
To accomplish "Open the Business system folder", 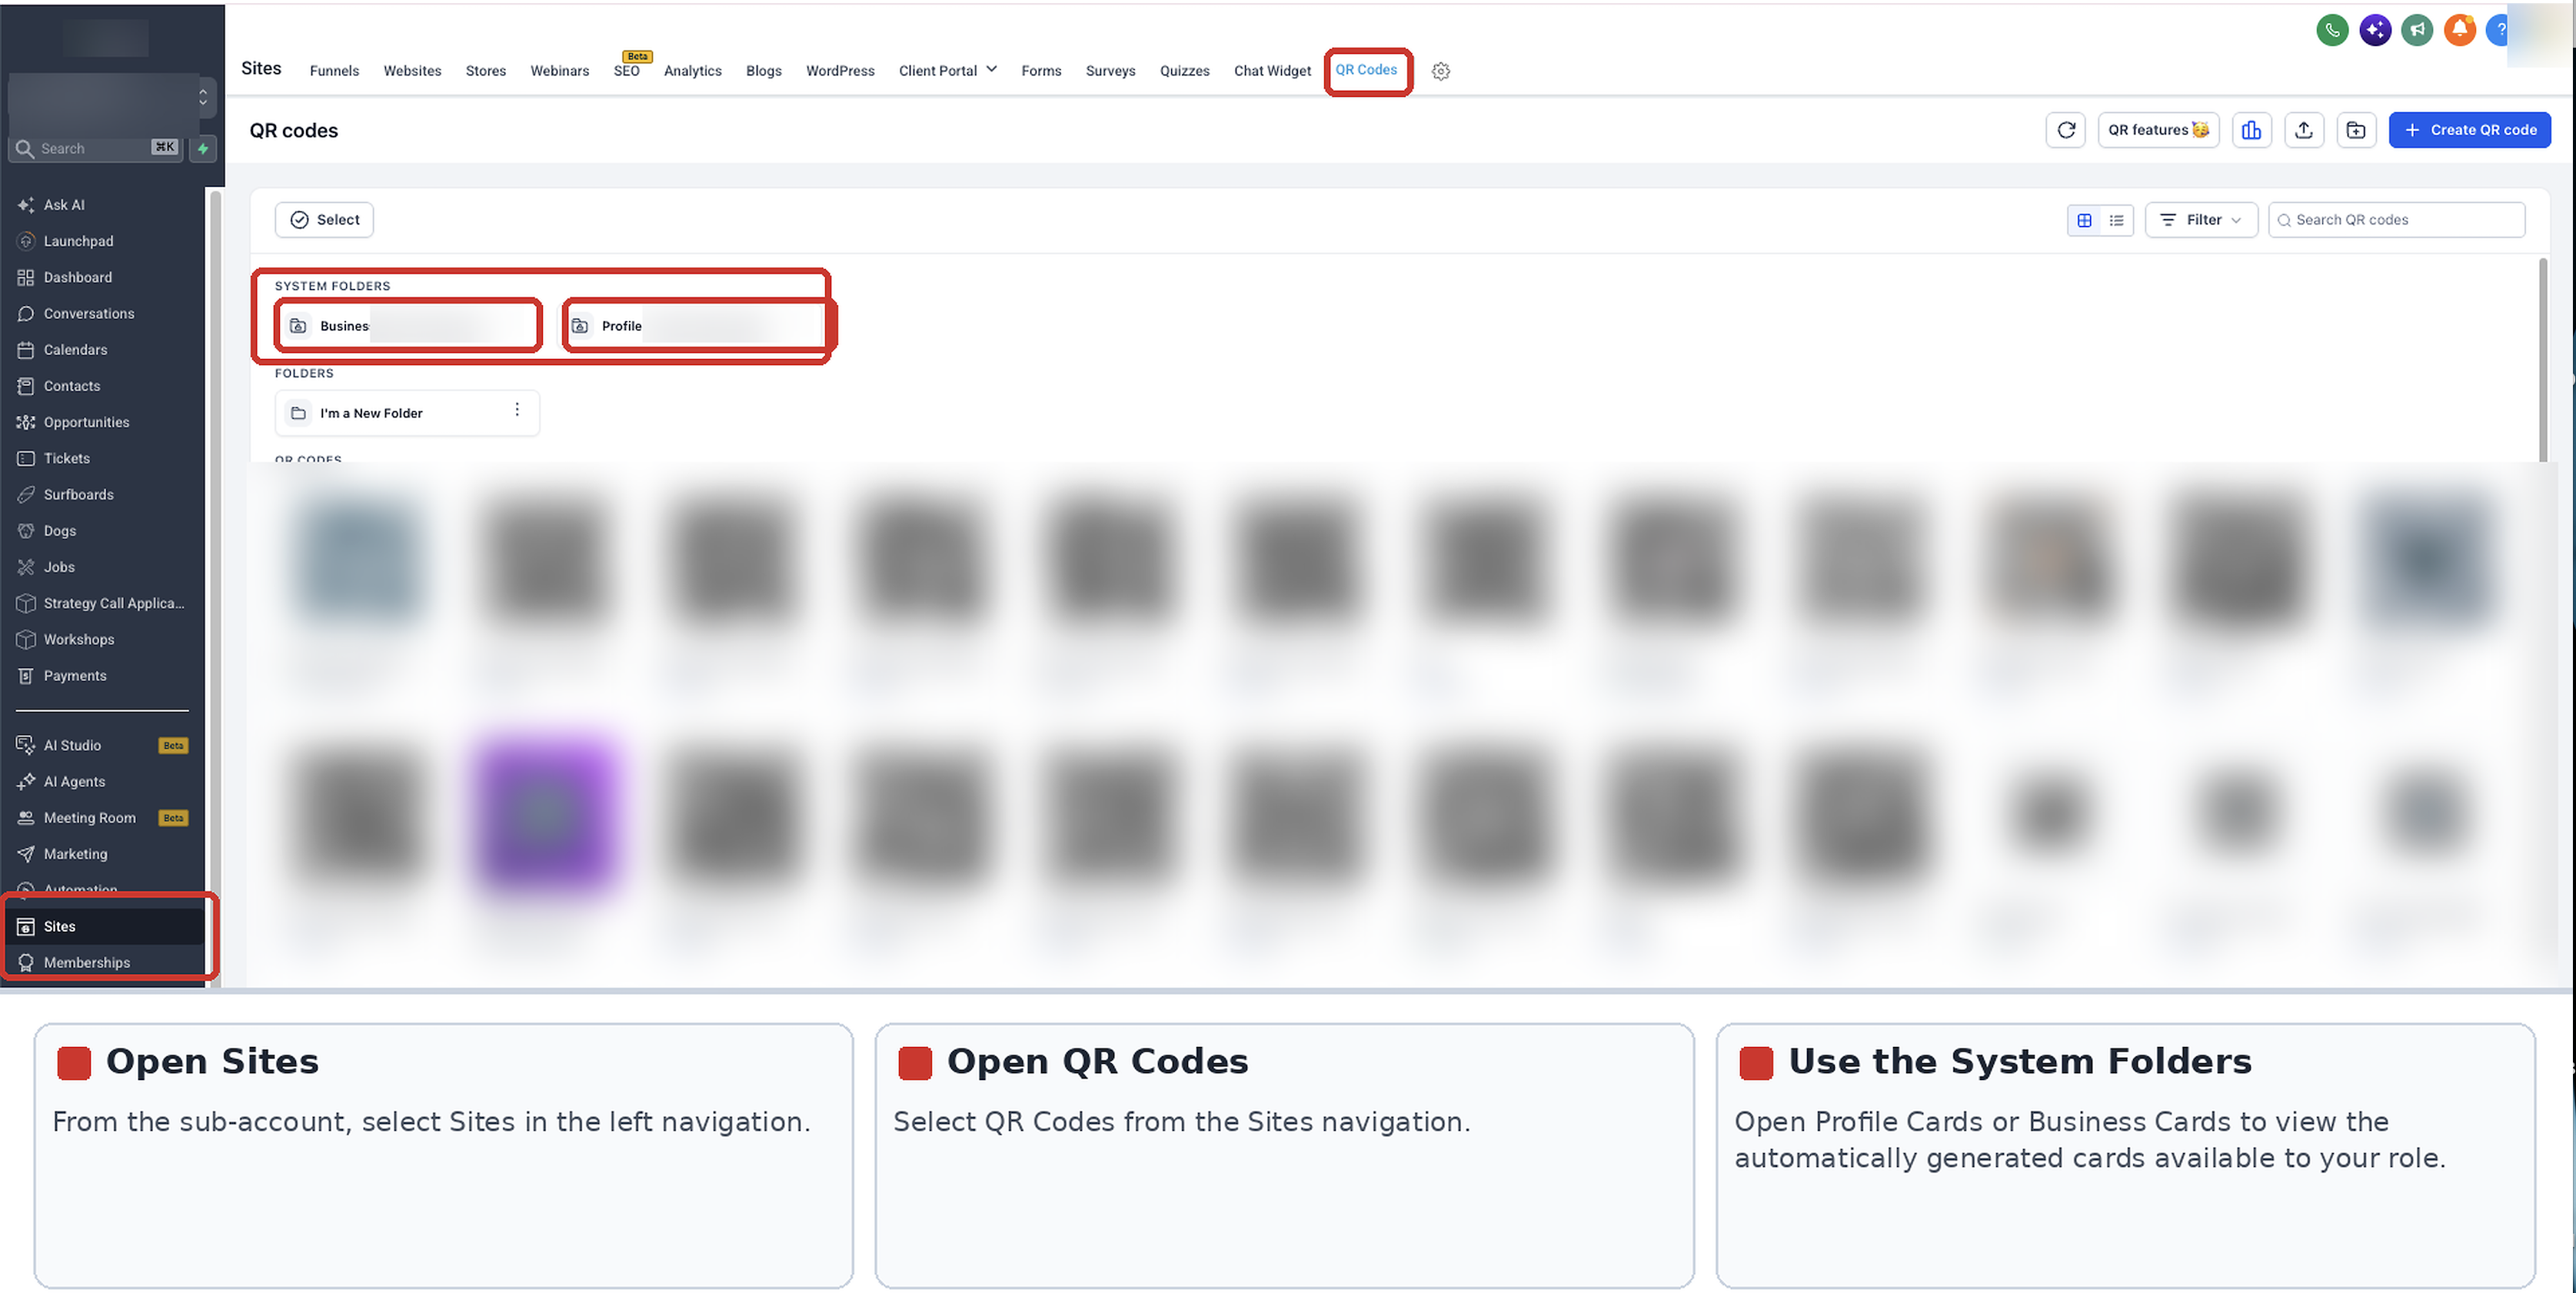I will (407, 326).
